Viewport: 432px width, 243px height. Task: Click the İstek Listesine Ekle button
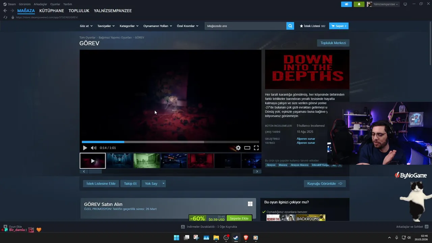click(101, 184)
